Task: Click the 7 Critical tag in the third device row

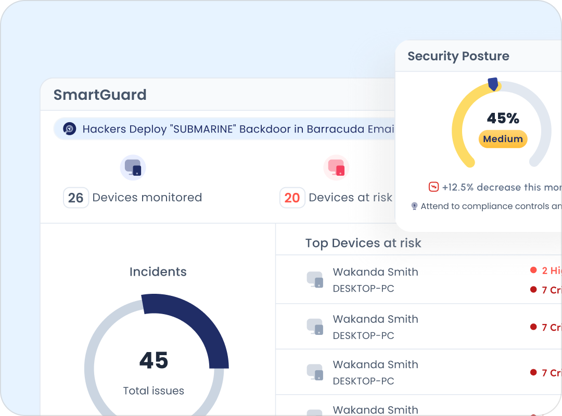Action: [546, 373]
